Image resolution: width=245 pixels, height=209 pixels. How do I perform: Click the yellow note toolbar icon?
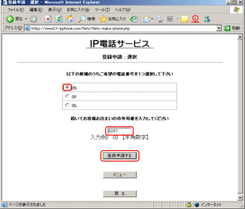(x=184, y=19)
